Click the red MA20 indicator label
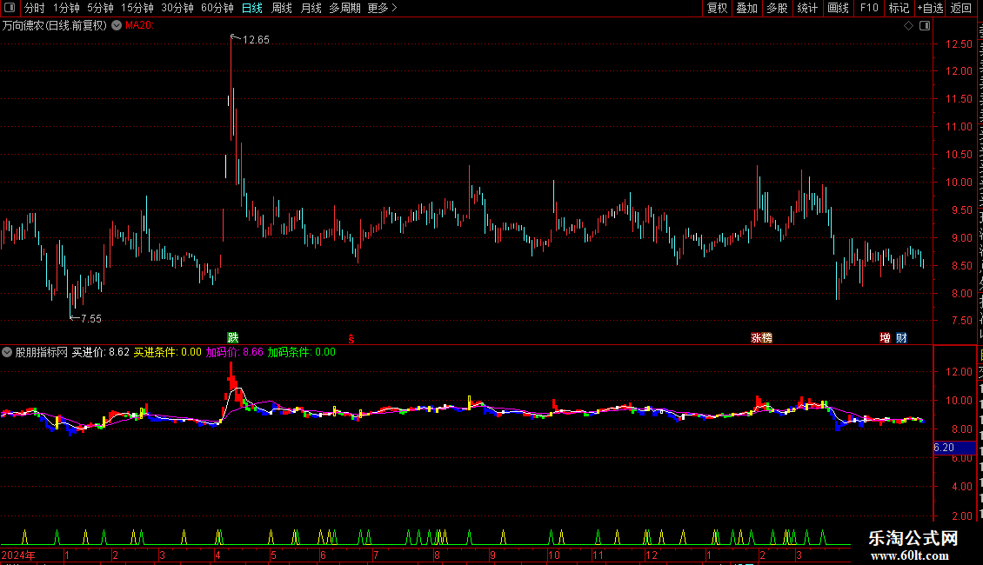983x565 pixels. [x=139, y=26]
